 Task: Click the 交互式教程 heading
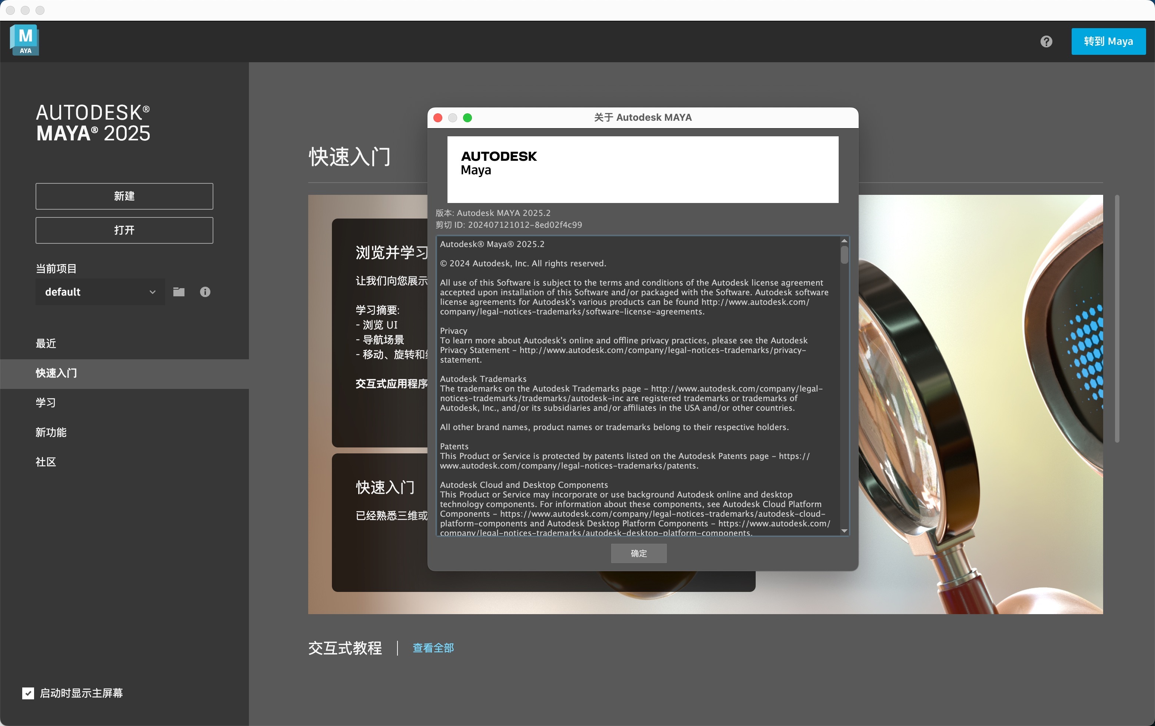click(345, 648)
